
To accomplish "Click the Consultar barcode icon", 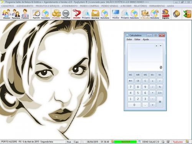I will pos(66,14).
